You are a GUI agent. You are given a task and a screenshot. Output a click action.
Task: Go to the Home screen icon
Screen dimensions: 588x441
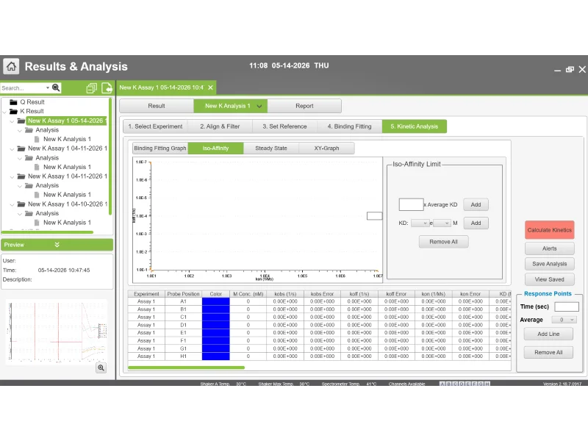pos(11,66)
